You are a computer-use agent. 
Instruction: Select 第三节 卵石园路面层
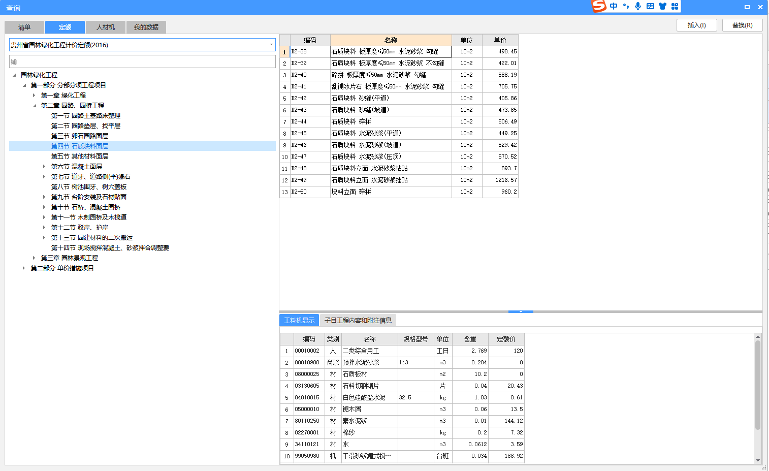[x=80, y=136]
